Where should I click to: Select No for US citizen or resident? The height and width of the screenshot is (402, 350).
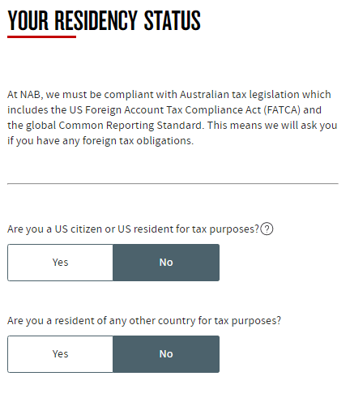(166, 263)
